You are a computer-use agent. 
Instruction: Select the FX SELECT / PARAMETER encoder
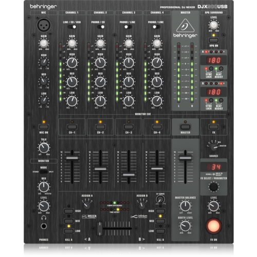[x=214, y=187]
